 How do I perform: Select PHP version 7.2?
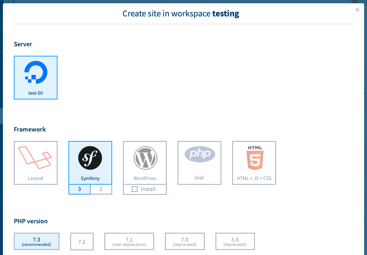click(82, 242)
